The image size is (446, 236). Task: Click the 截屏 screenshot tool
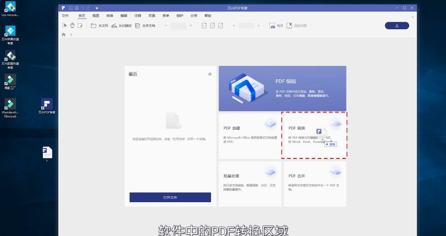pyautogui.click(x=276, y=26)
